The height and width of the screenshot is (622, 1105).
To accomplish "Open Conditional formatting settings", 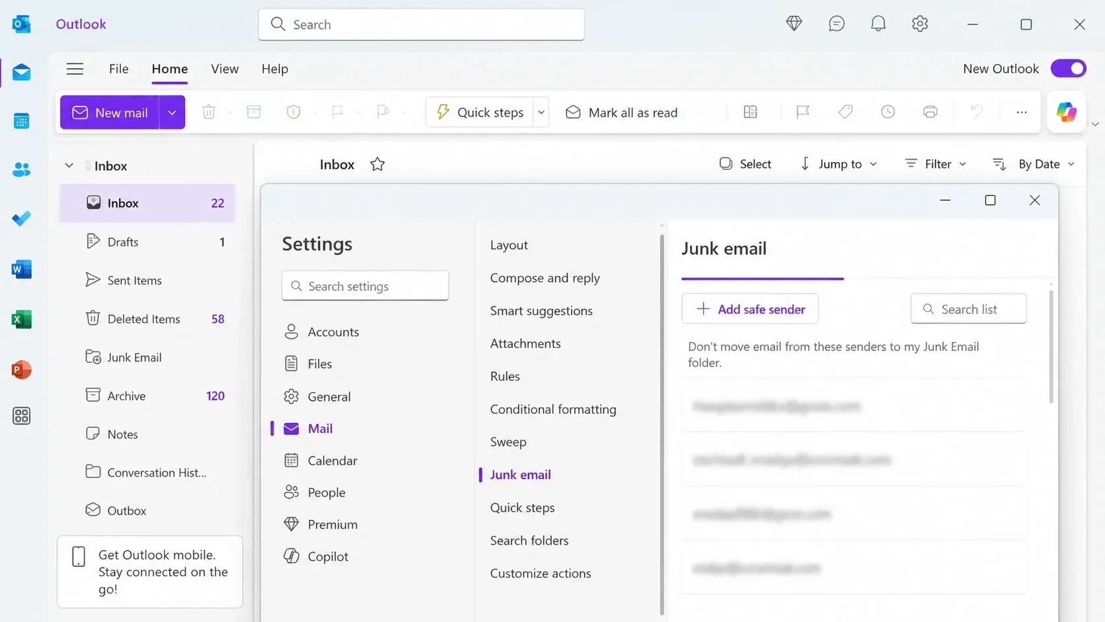I will pyautogui.click(x=553, y=409).
